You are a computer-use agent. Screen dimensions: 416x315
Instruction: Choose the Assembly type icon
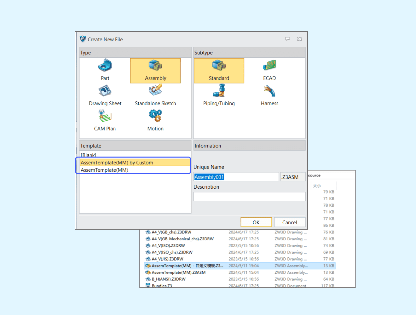click(x=155, y=66)
